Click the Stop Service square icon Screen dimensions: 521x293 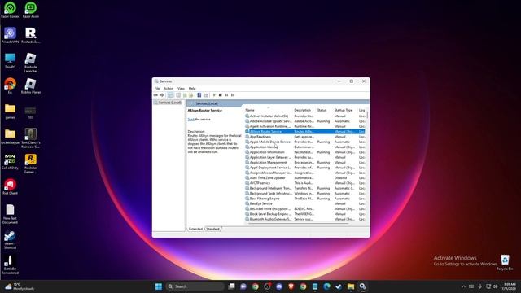[221, 95]
